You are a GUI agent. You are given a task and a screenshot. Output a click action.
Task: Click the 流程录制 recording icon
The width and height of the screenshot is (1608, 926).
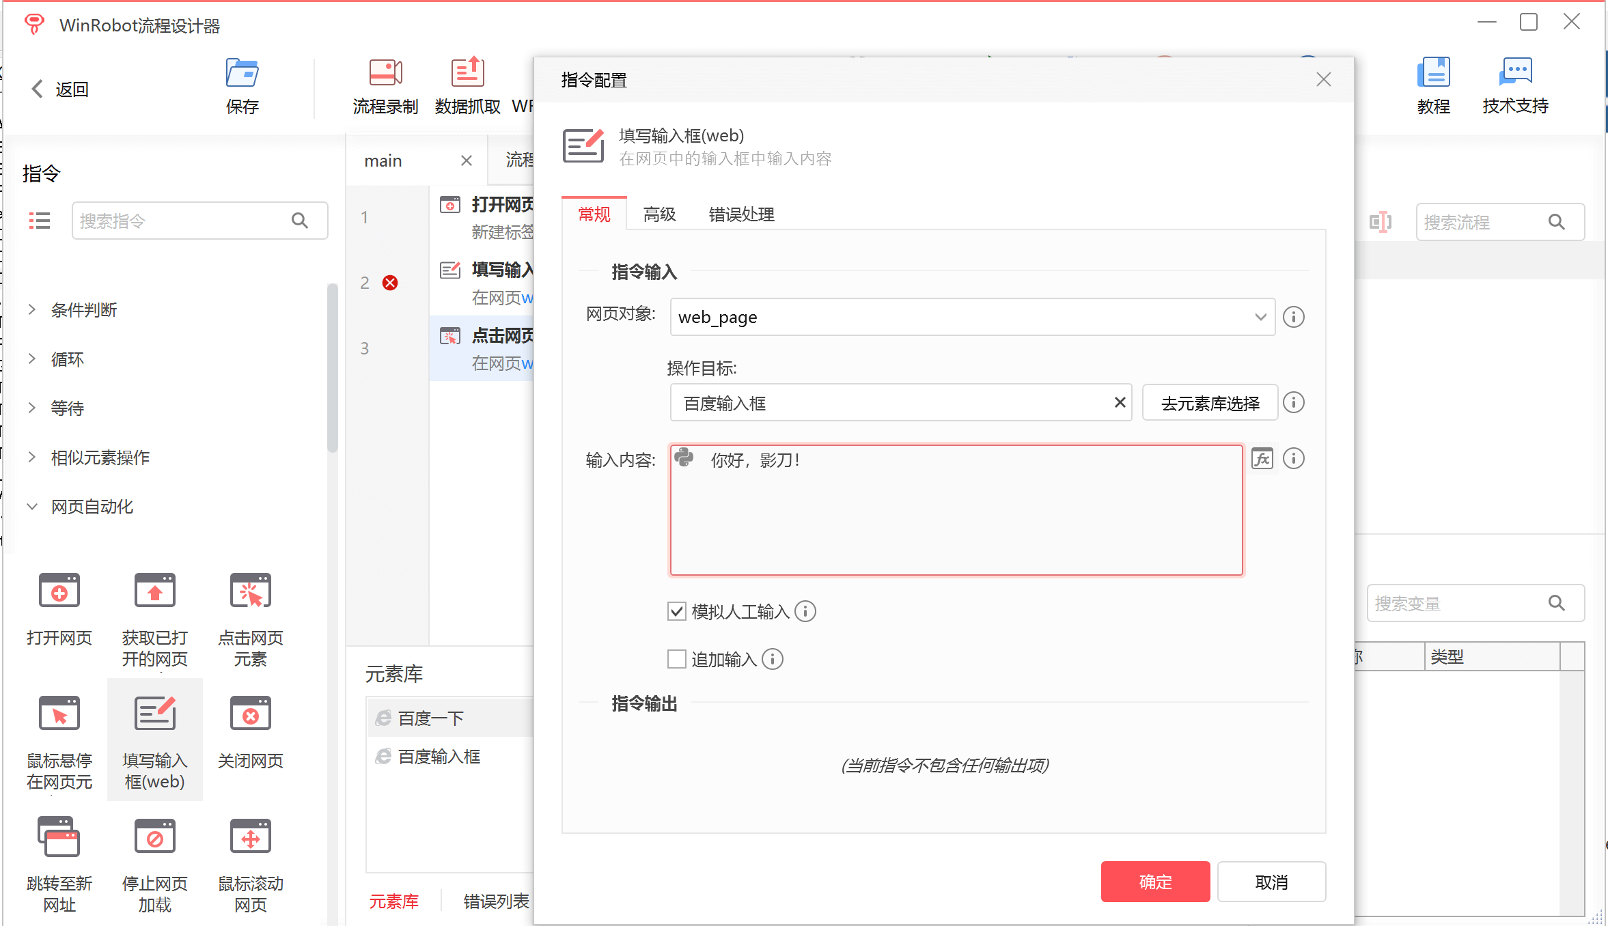click(x=385, y=73)
